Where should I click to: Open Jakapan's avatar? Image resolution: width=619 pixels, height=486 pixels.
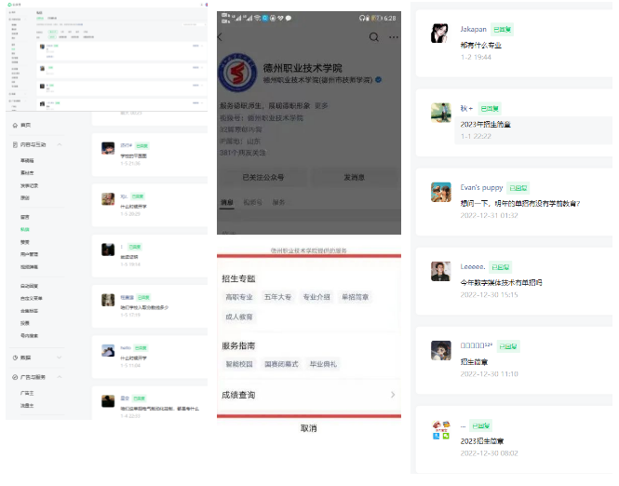point(441,34)
